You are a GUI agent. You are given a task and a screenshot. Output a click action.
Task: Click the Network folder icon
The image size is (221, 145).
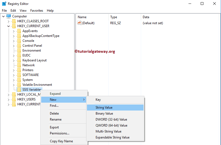tap(19, 65)
